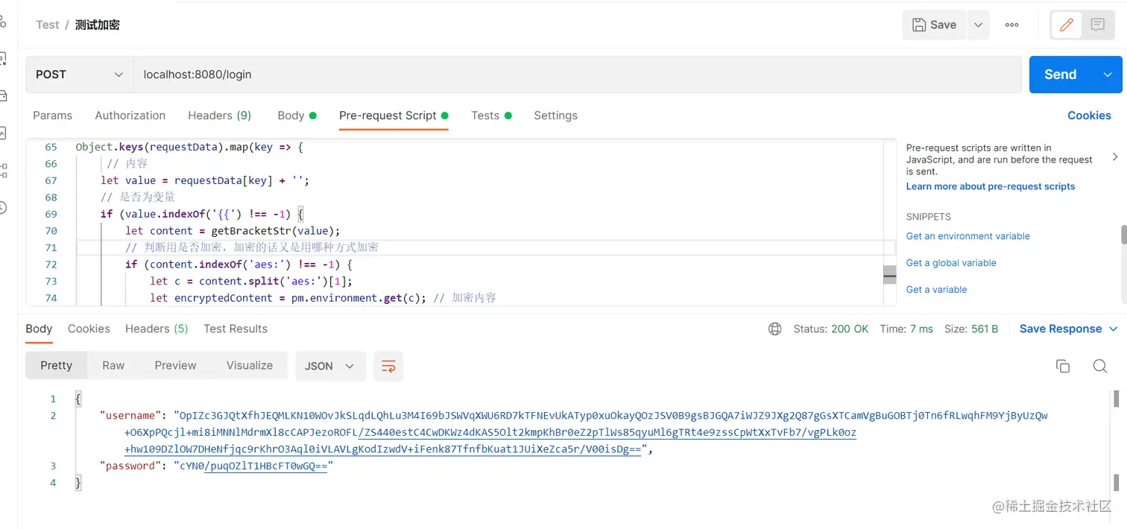
Task: Insert 'Get an environment variable' snippet
Action: (967, 236)
